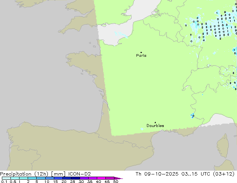The height and width of the screenshot is (183, 237).
Task: Click the ICON-D2 model name label
Action: [x=80, y=174]
